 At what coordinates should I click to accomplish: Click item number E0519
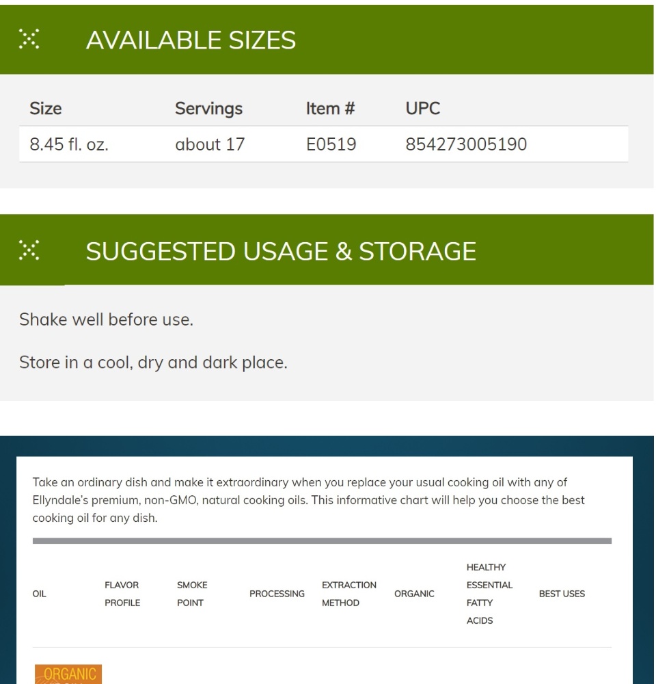coord(331,144)
